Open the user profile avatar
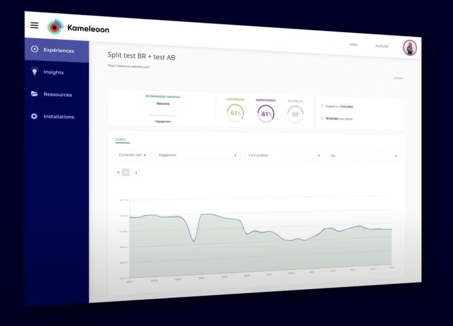The height and width of the screenshot is (326, 453). [410, 48]
